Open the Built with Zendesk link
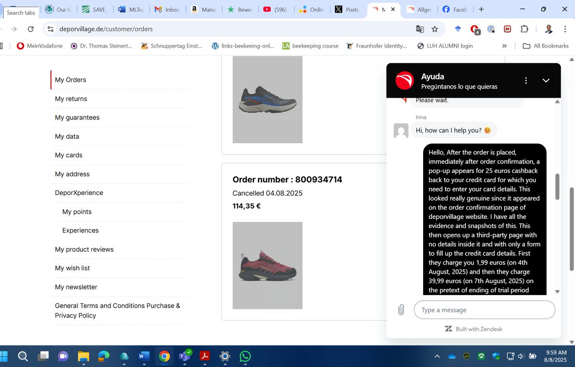The height and width of the screenshot is (367, 575). (474, 329)
